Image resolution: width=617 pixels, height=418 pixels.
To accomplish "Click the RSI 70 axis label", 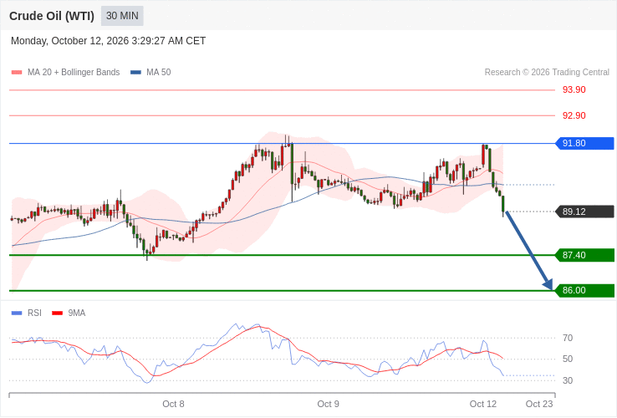I will [x=568, y=338].
